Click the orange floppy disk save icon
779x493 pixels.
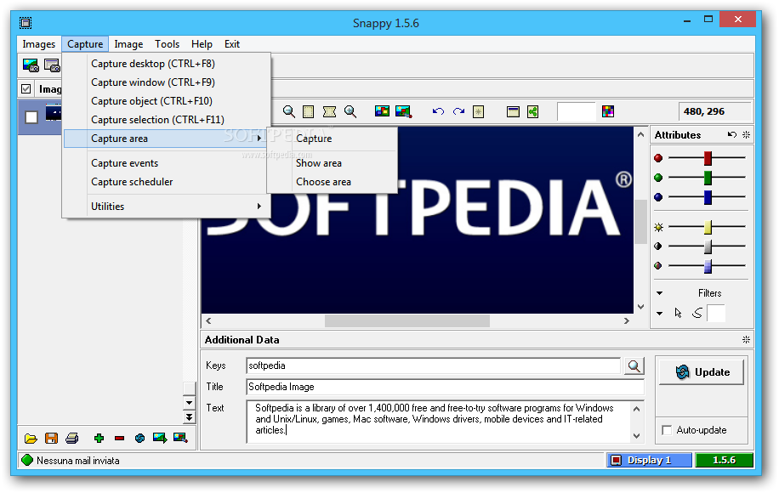pos(51,438)
